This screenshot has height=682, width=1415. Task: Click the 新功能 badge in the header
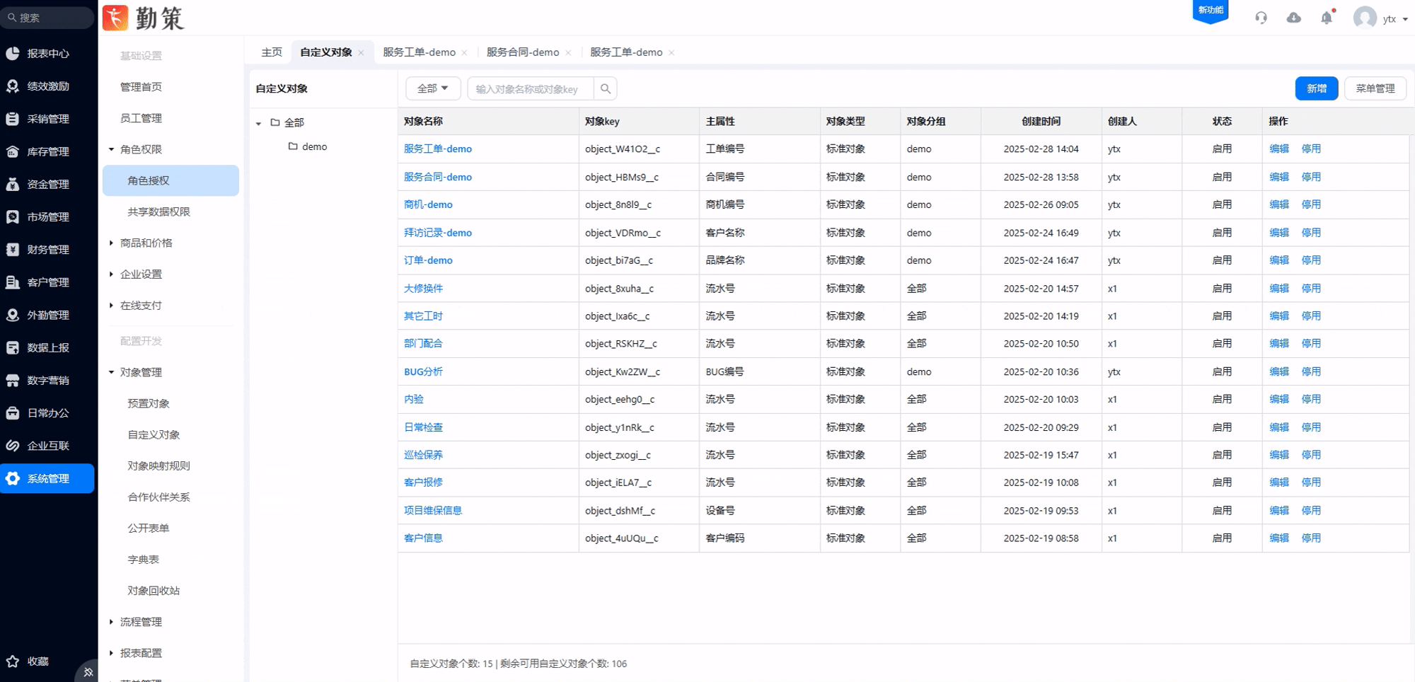point(1211,11)
